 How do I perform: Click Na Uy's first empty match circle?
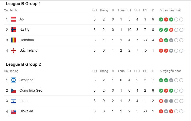tap(176, 30)
